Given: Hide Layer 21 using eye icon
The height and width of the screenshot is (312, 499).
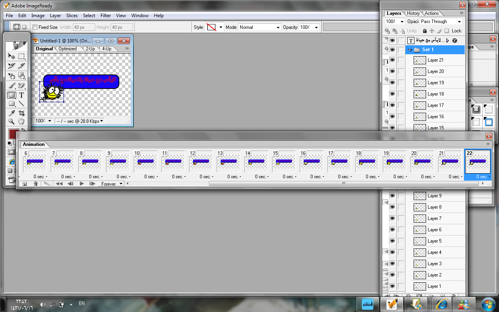Looking at the screenshot, I should tap(392, 60).
